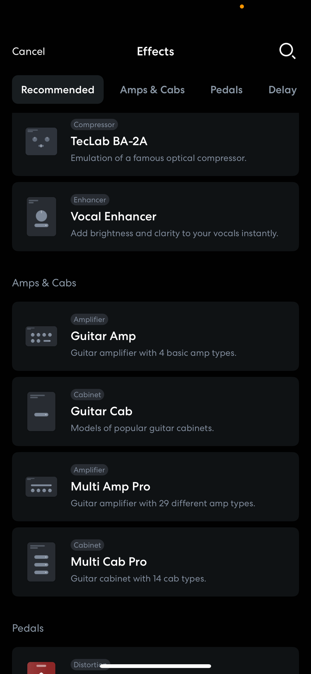Screen dimensions: 311x674
Task: Open the search magnifier icon
Action: click(x=287, y=51)
